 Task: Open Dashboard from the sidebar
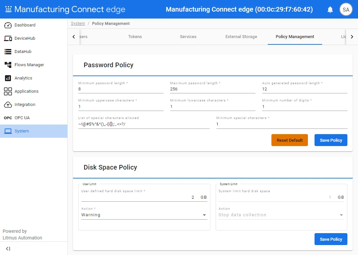coord(34,25)
